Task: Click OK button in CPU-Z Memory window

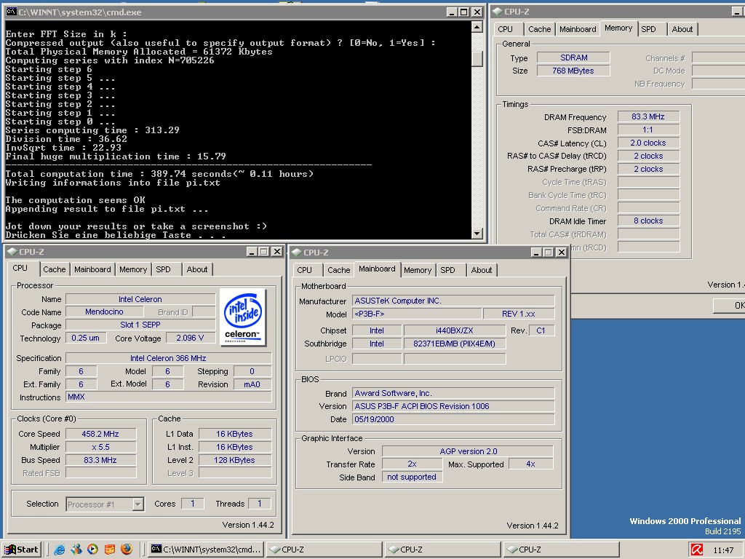Action: pyautogui.click(x=729, y=306)
